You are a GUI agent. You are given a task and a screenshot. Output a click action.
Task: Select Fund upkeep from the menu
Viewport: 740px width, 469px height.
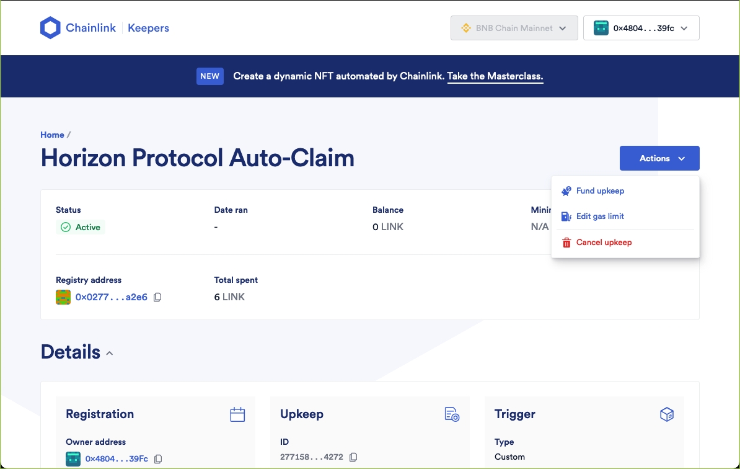(600, 191)
